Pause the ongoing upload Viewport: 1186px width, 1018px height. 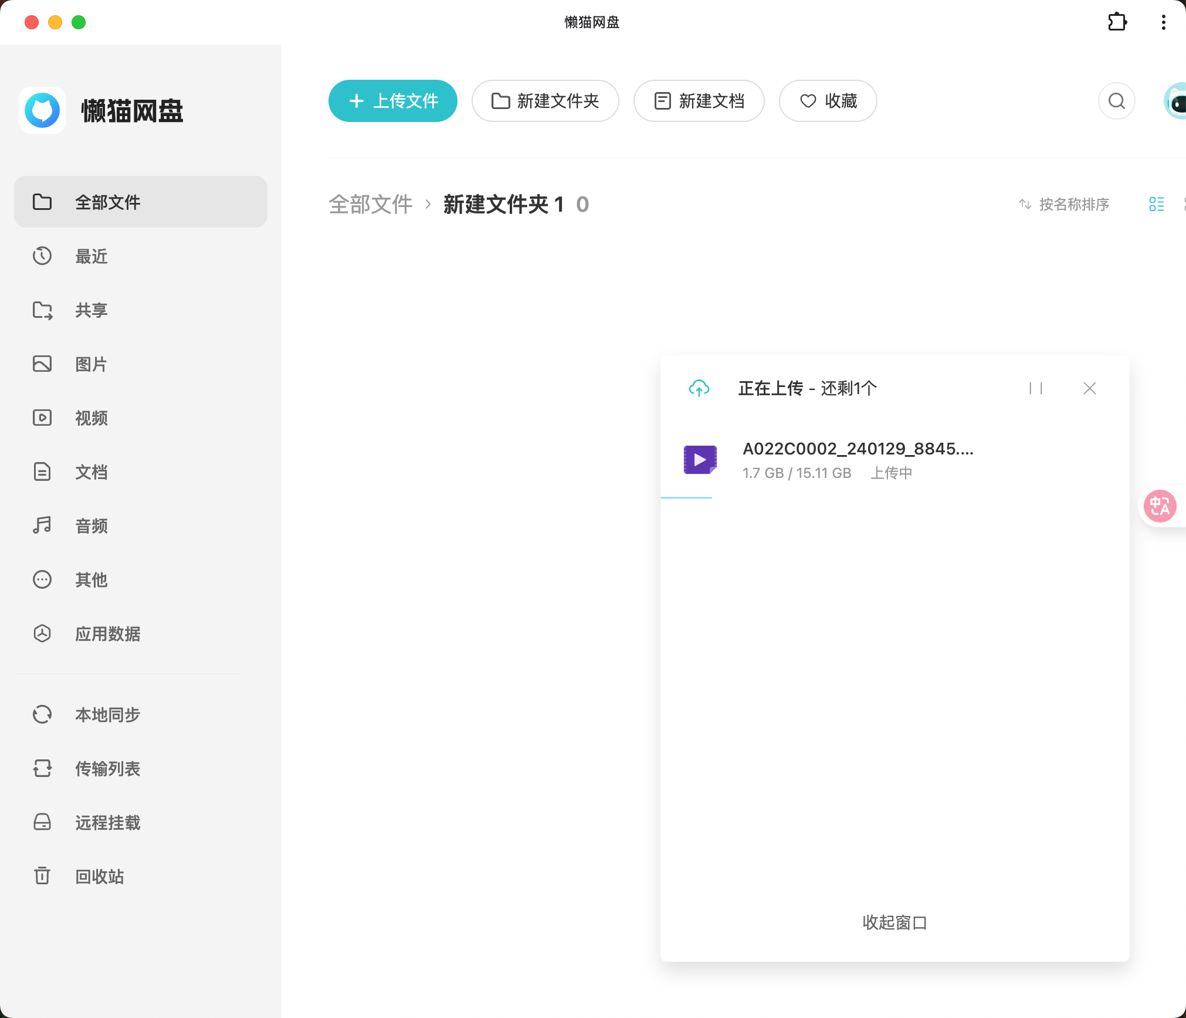(1035, 388)
